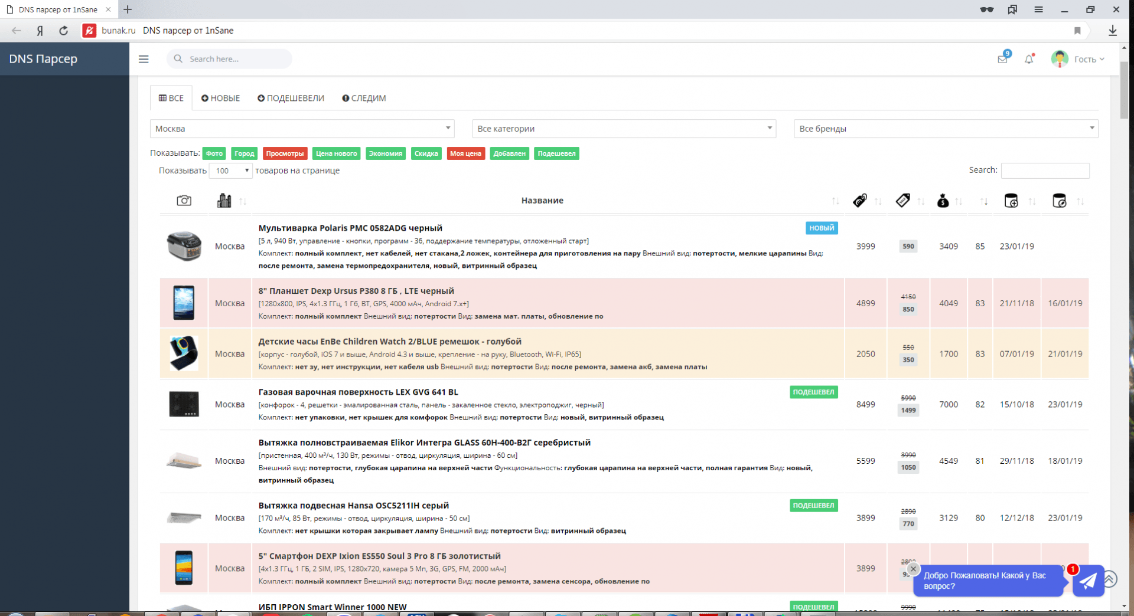Click the back navigation arrow
Viewport: 1134px width, 616px height.
point(17,31)
